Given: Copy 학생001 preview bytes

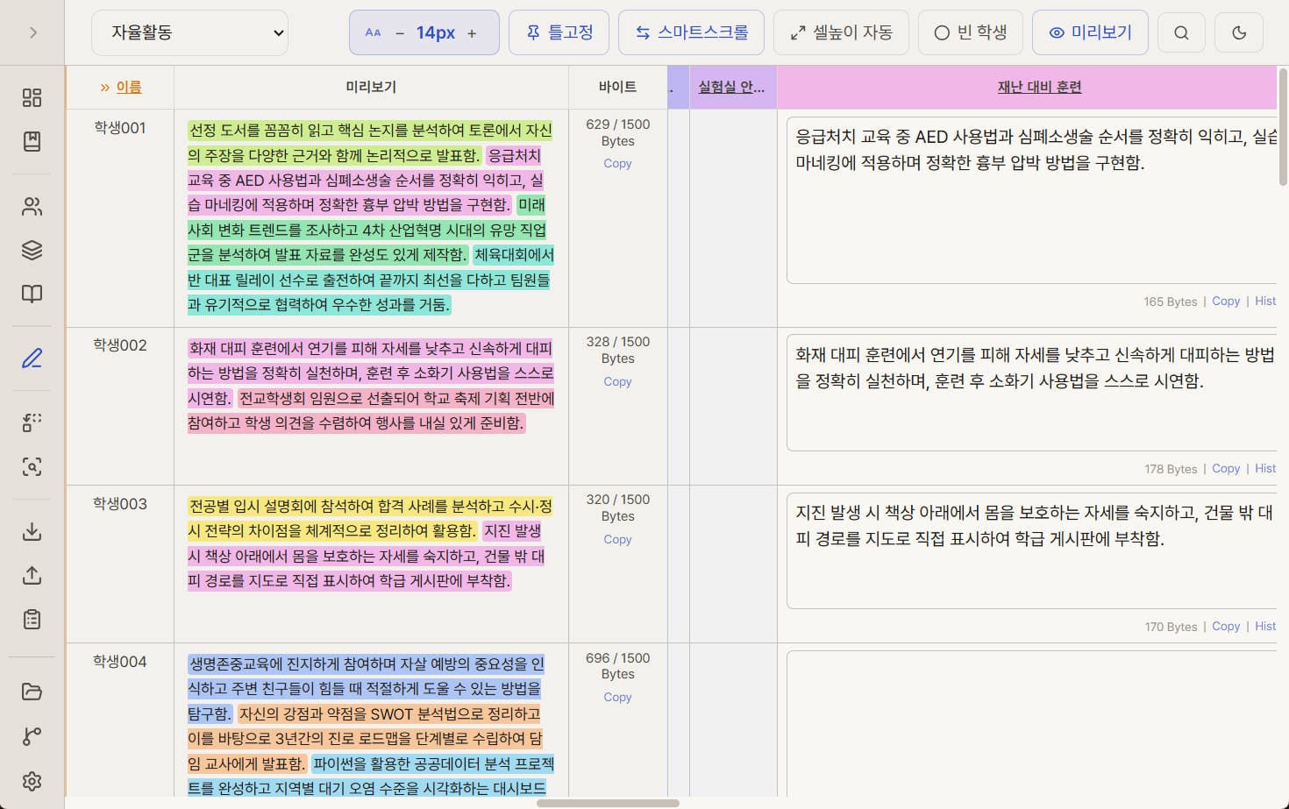Looking at the screenshot, I should (617, 163).
